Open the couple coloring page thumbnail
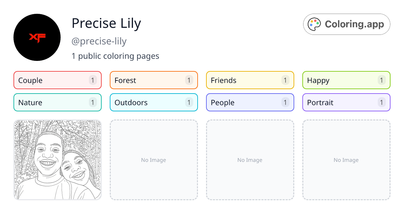 [x=57, y=160]
